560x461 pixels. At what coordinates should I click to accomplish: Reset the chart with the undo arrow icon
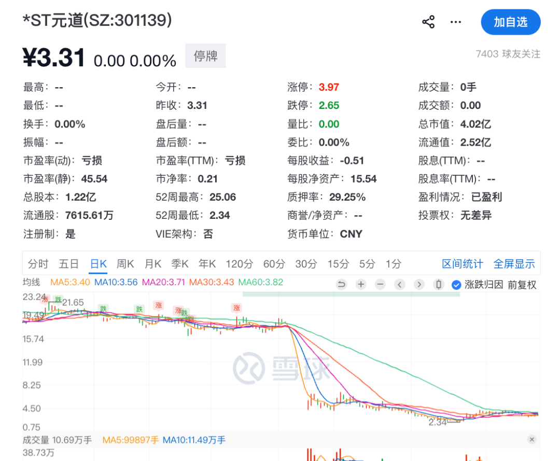342,284
